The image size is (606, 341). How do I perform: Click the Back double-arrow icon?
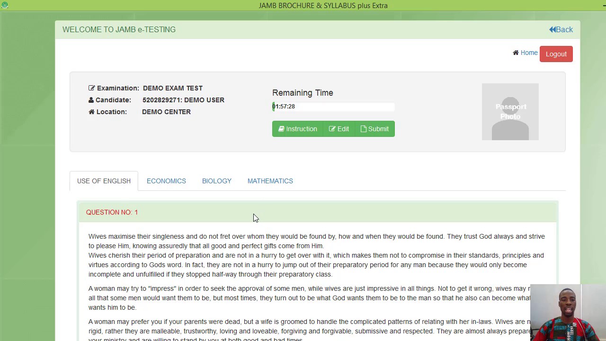click(x=553, y=29)
